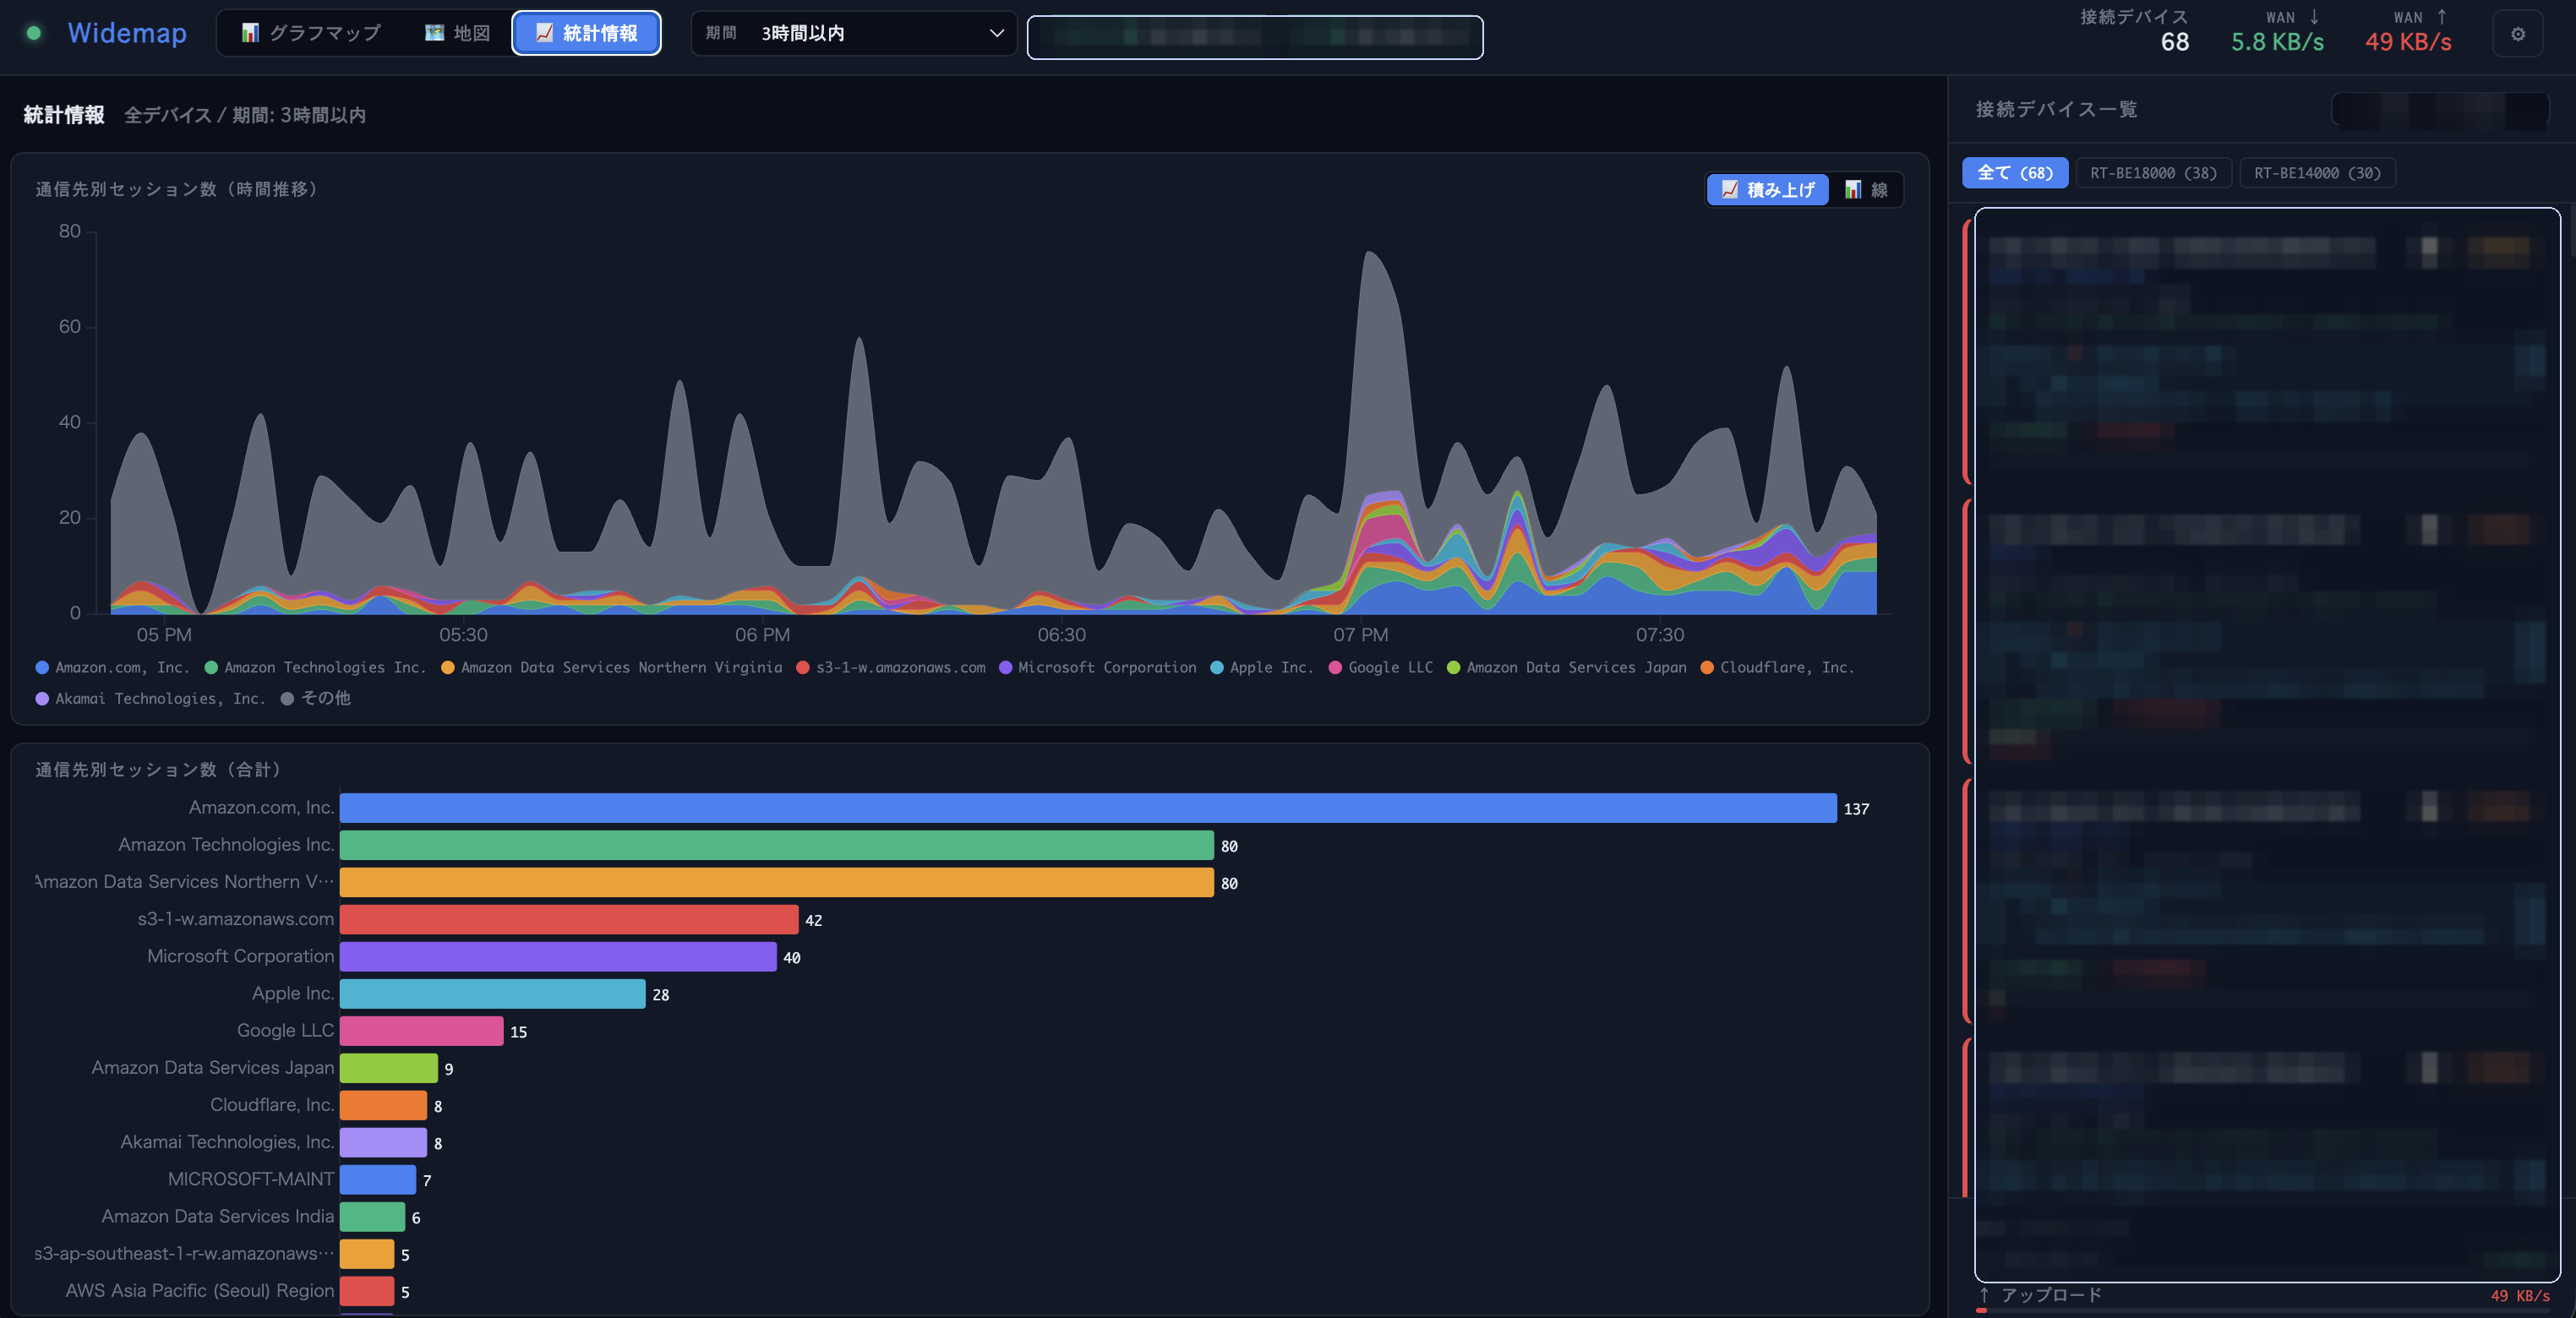Click the orange Cloudflare, Inc. bar

point(384,1105)
